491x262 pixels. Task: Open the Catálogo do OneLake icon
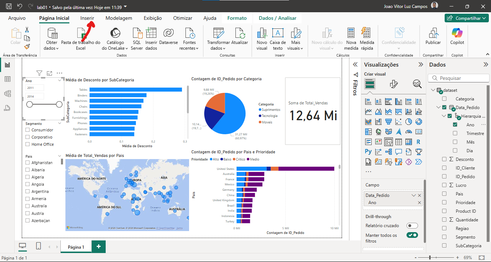click(x=115, y=33)
